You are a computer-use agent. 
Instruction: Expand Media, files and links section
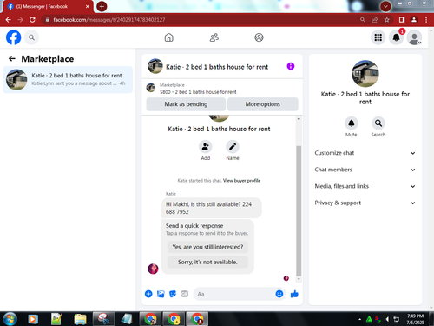click(x=365, y=186)
